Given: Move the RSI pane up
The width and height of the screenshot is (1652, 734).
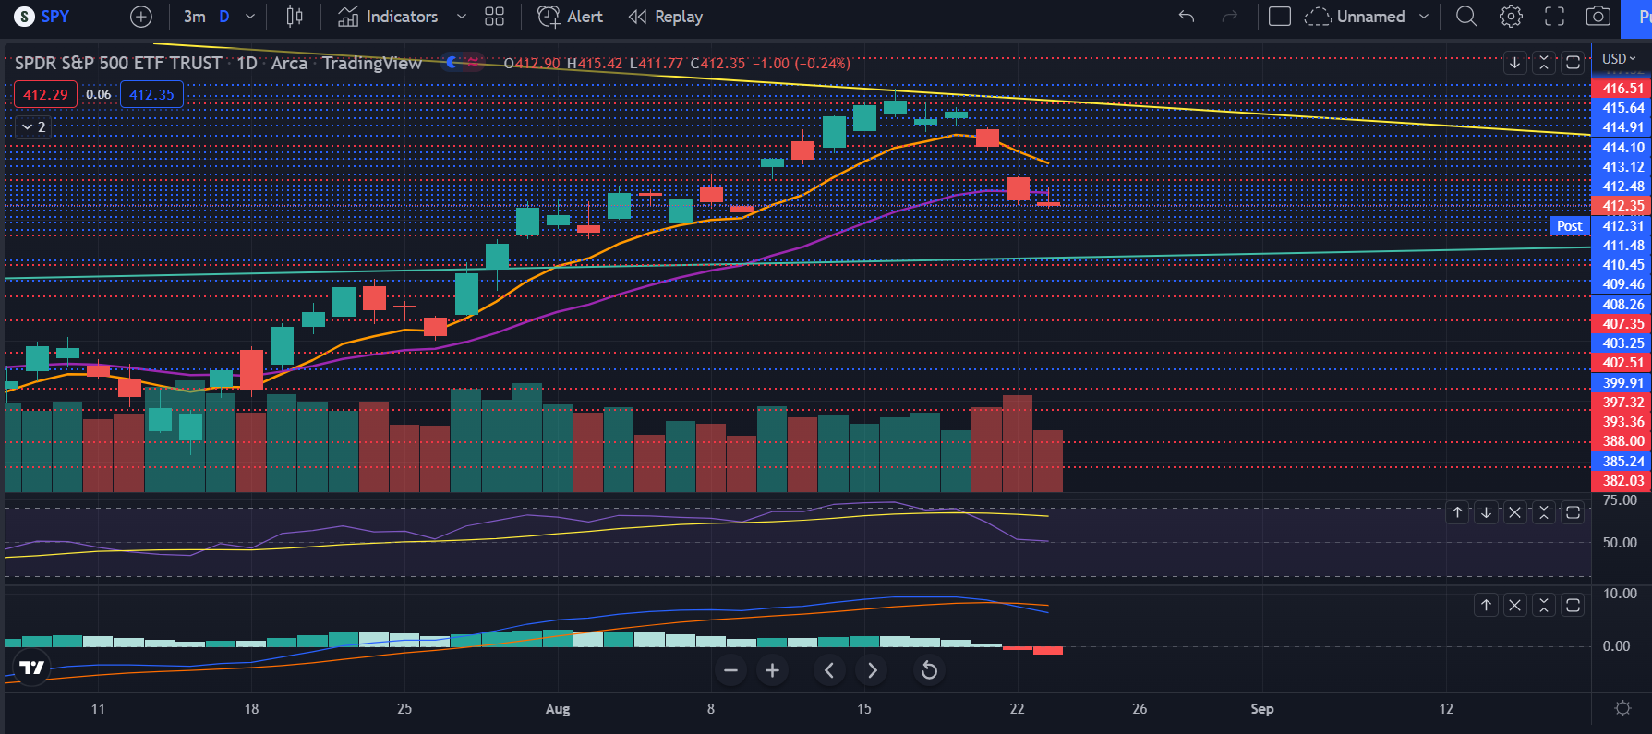Looking at the screenshot, I should 1457,512.
